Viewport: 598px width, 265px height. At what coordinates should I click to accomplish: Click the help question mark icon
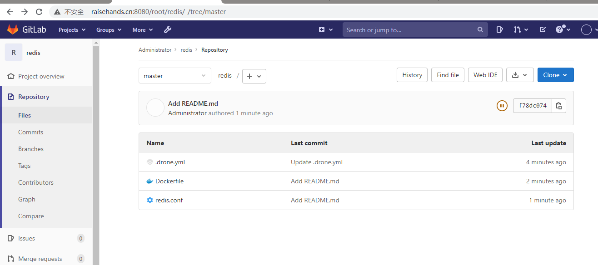pos(560,29)
